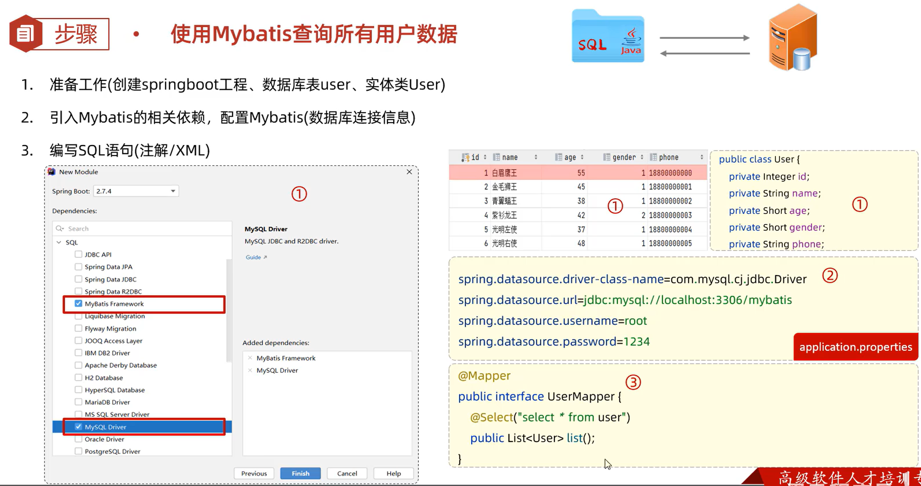The width and height of the screenshot is (921, 486).
Task: Uncheck the MyBatis Framework dependency
Action: [78, 304]
